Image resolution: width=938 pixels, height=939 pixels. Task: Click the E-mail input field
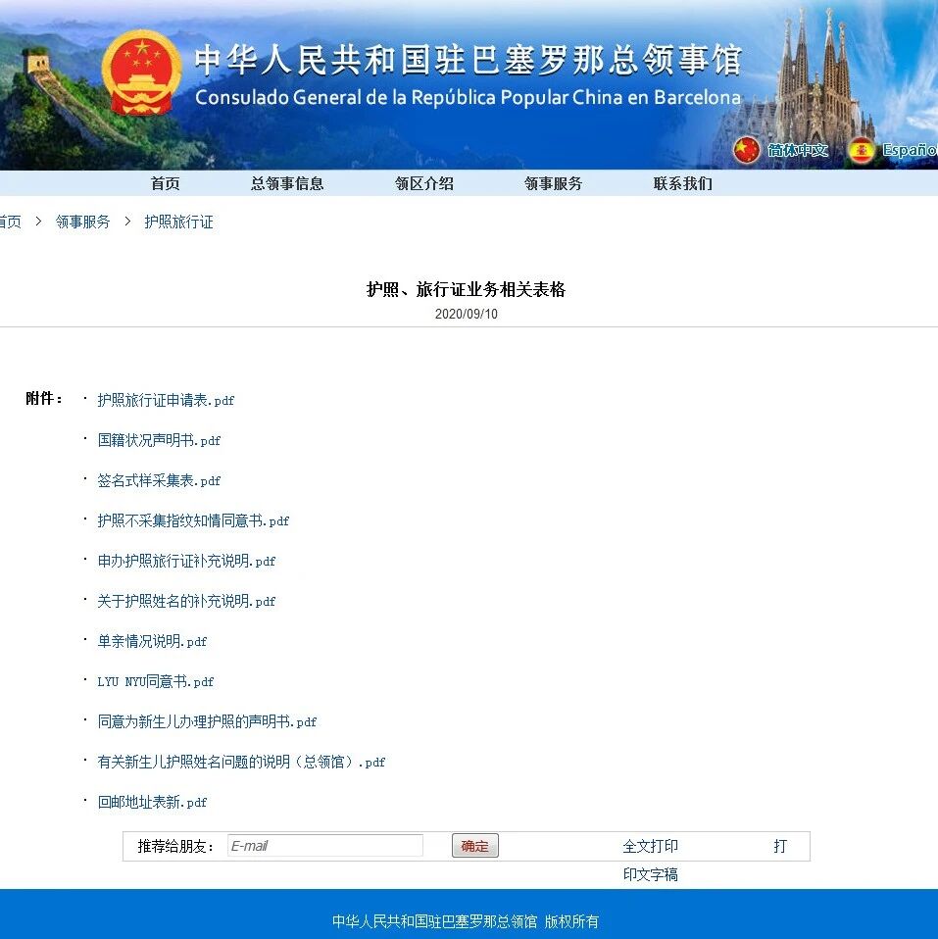[323, 845]
